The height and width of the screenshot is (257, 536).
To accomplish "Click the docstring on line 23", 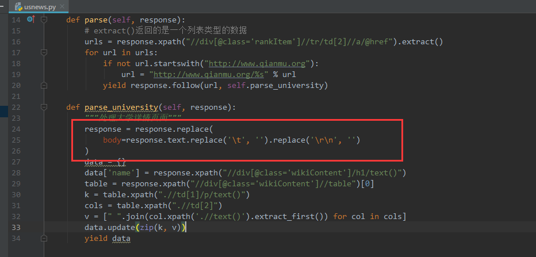I will coord(133,118).
